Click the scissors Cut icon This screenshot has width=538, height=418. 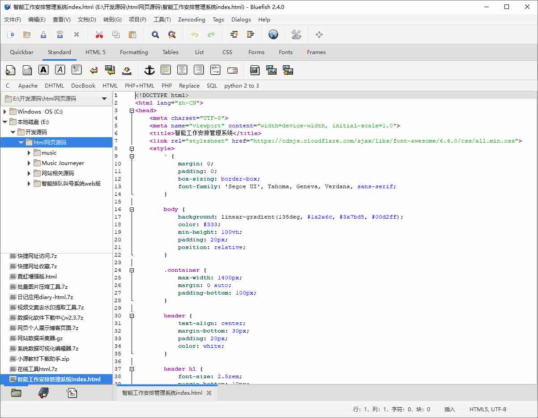99,34
